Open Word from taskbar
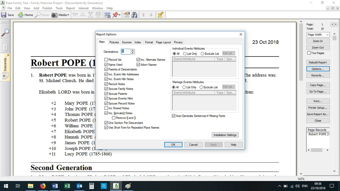Screen dimensions: 340x191 (55, 186)
